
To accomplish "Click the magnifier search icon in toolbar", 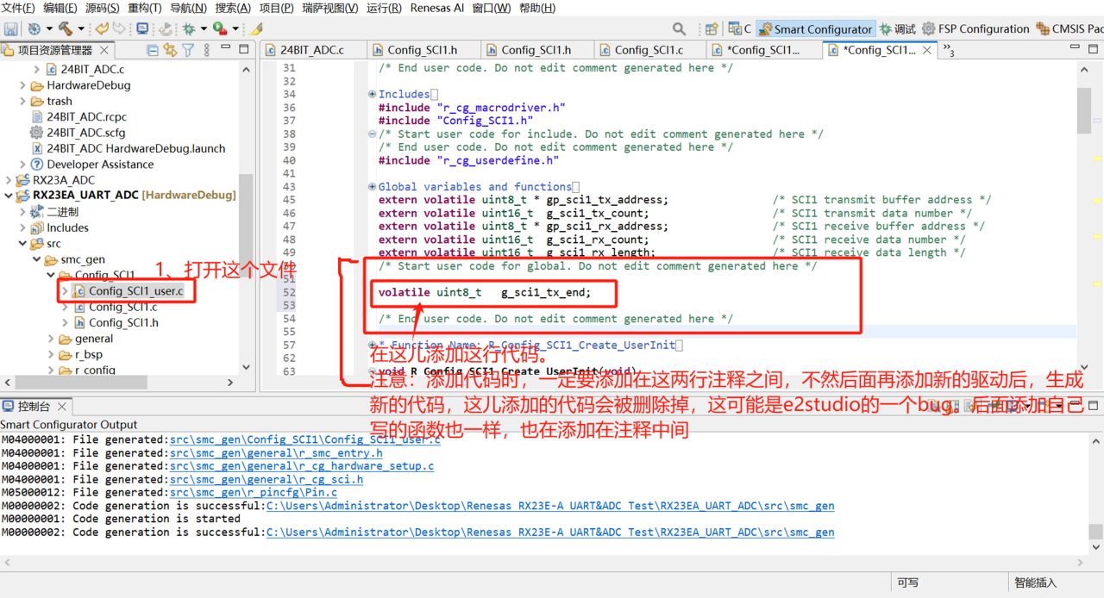I will click(680, 28).
